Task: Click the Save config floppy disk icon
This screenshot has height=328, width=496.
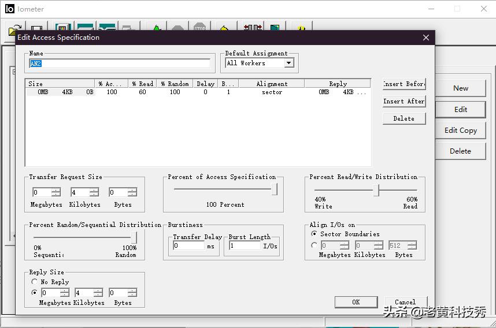Action: coord(36,28)
